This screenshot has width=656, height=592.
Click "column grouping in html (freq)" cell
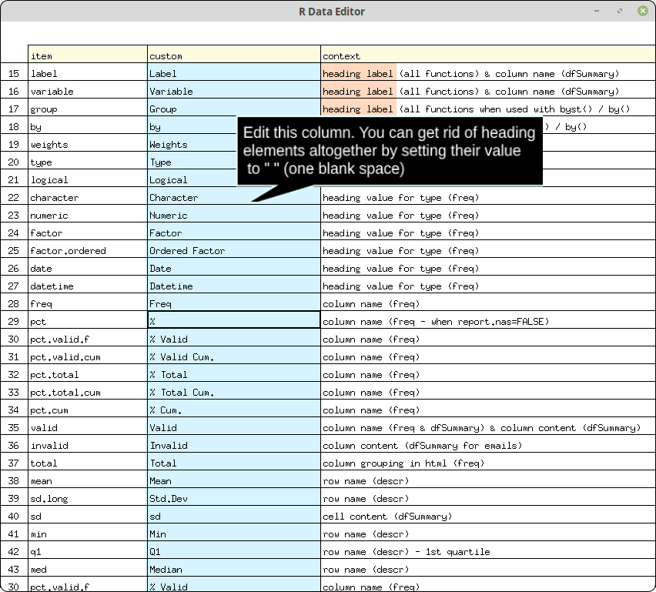click(x=487, y=463)
